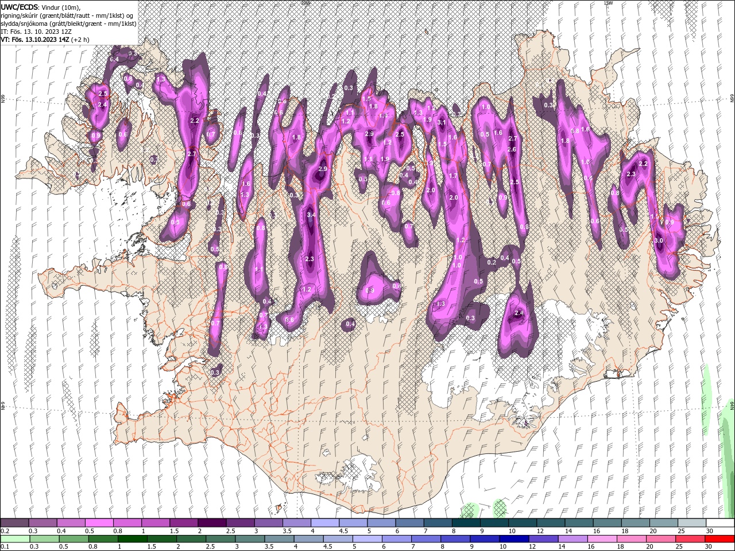Click the rain legend swatch labeled 1.5
The height and width of the screenshot is (551, 735).
tap(161, 538)
